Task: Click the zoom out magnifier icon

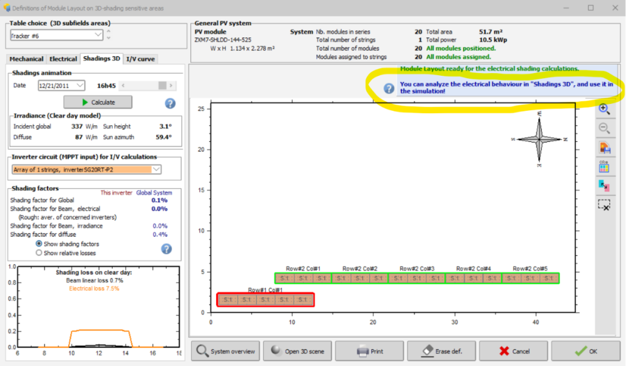Action: point(604,128)
